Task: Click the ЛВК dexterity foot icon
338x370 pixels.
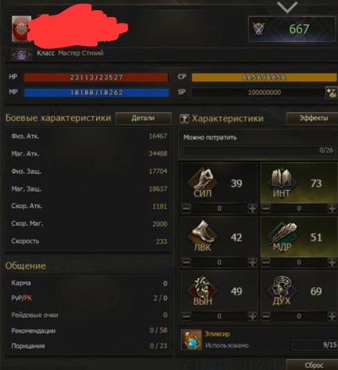Action: (x=202, y=234)
